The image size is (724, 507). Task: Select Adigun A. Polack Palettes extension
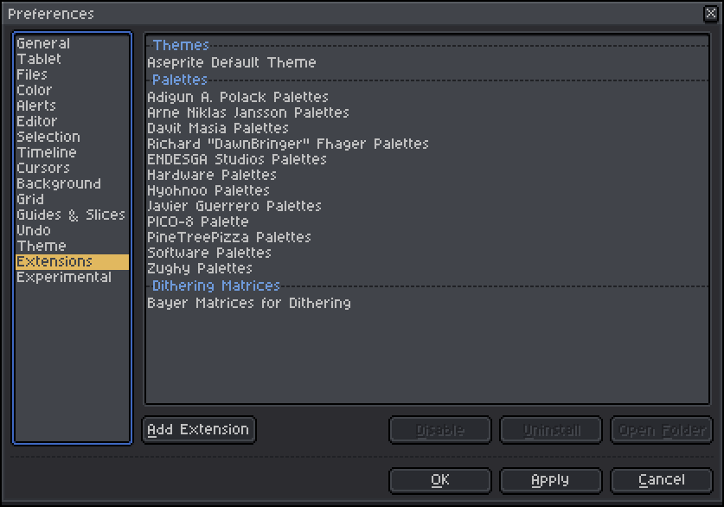point(238,97)
